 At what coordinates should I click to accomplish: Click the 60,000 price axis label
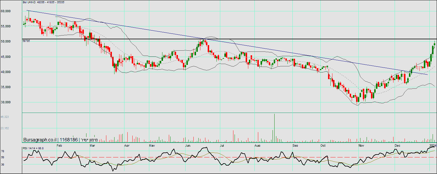tap(6, 11)
